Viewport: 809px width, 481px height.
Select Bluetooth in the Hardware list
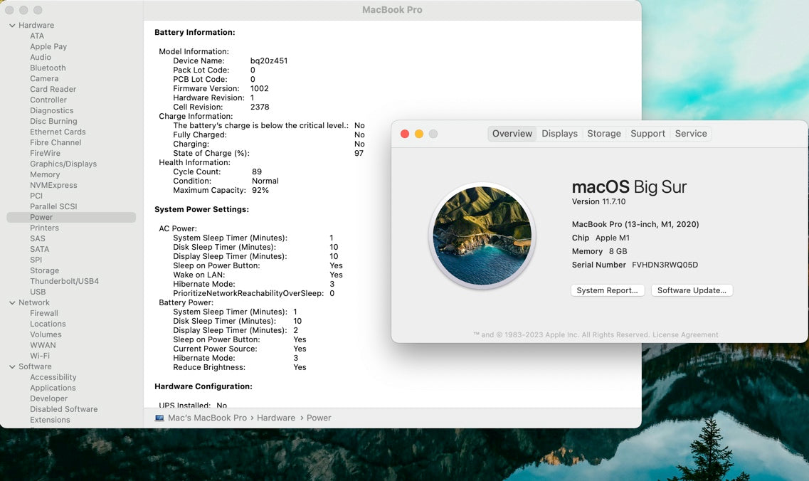48,68
